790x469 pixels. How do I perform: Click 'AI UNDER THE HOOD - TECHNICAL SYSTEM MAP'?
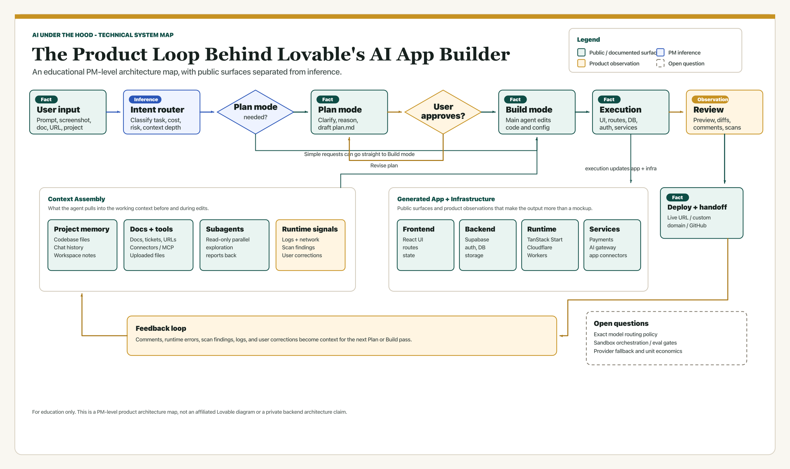click(103, 35)
